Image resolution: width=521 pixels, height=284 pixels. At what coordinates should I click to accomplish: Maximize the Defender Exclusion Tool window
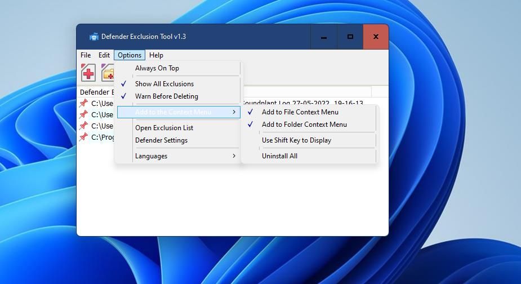click(350, 37)
